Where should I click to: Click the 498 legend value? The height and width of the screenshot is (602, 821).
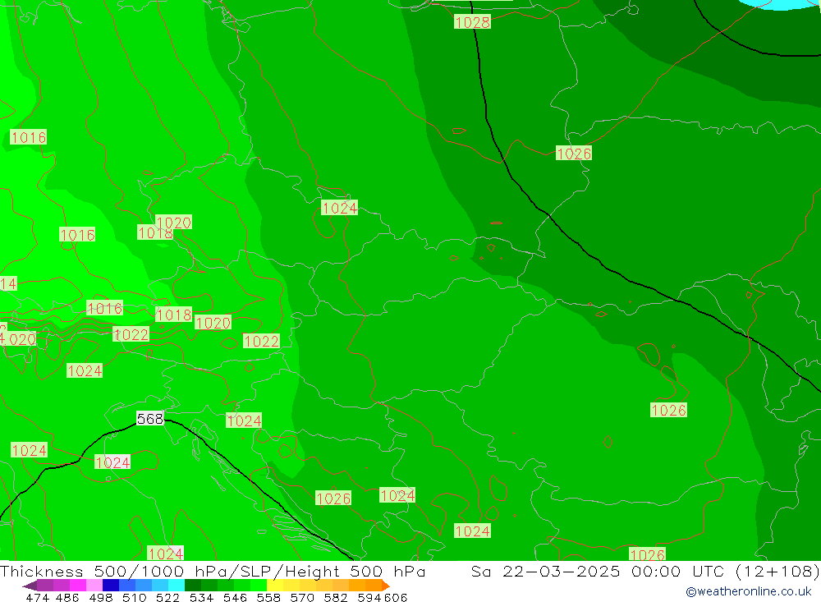(x=101, y=597)
